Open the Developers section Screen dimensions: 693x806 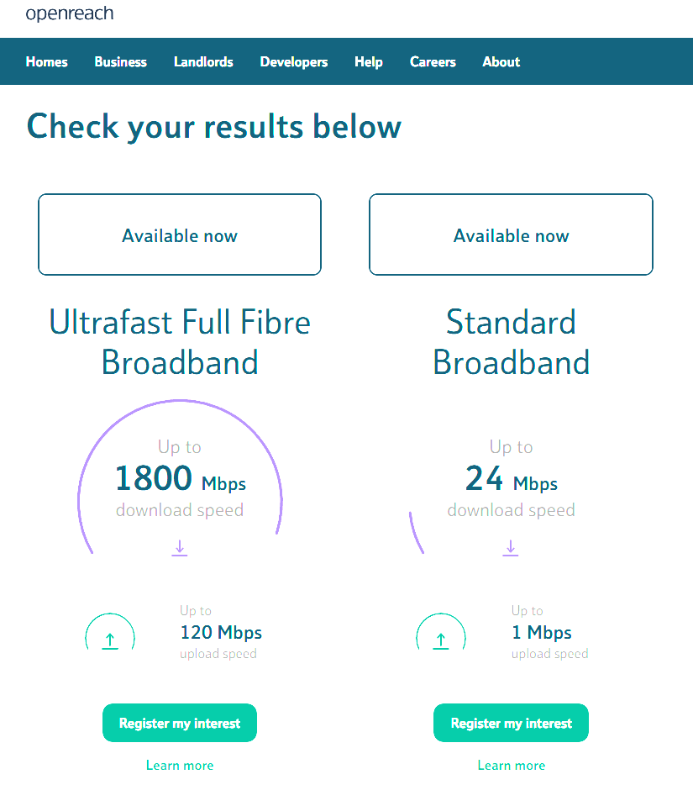(x=294, y=61)
